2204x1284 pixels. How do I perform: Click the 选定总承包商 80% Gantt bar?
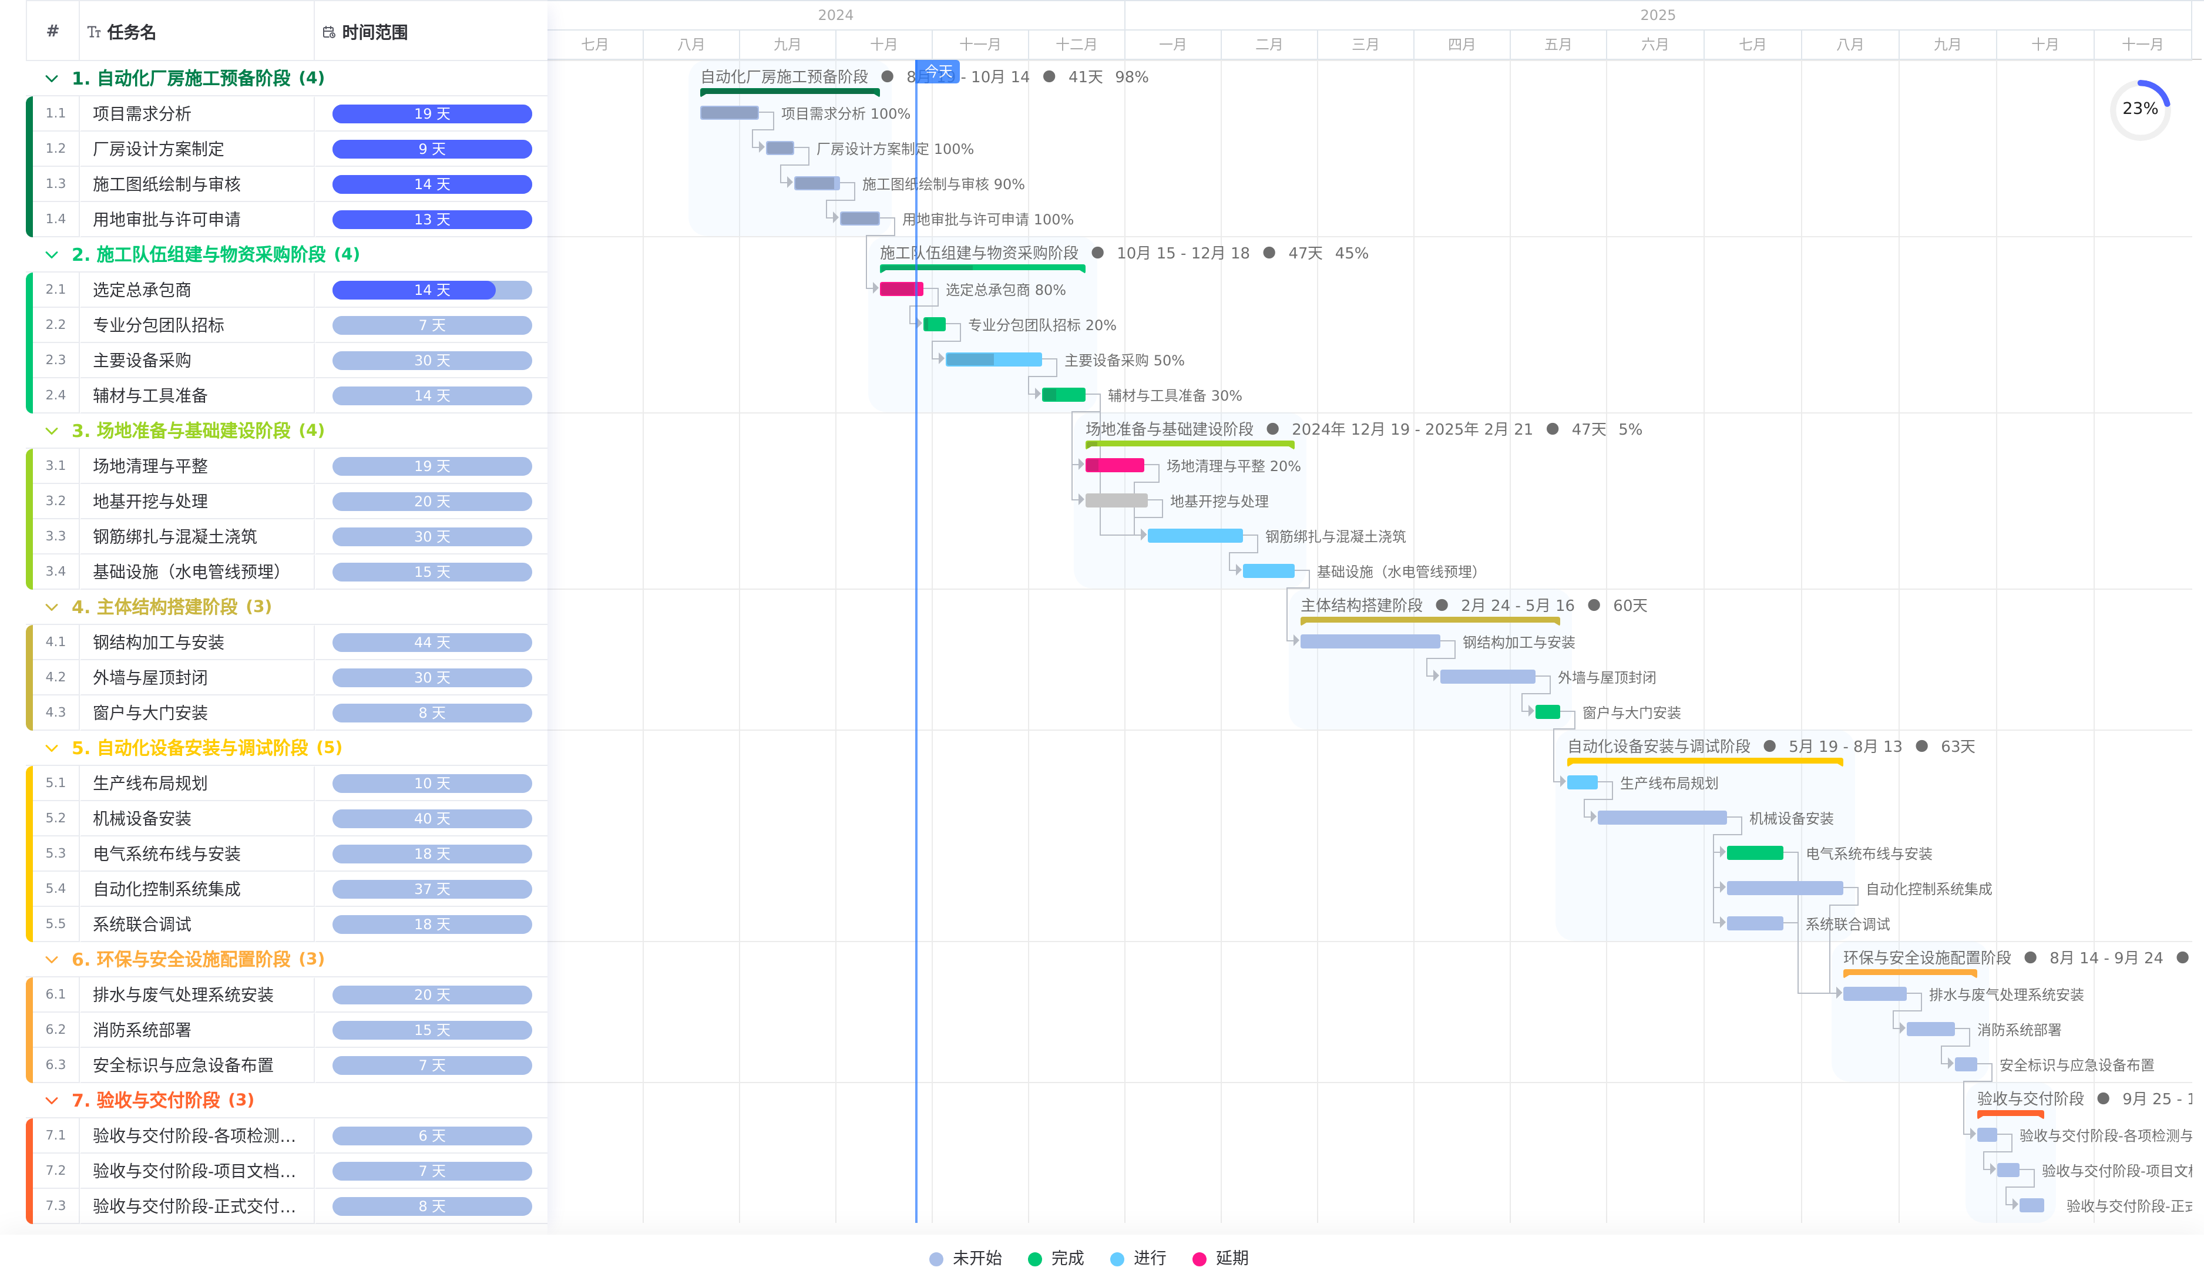pyautogui.click(x=902, y=290)
